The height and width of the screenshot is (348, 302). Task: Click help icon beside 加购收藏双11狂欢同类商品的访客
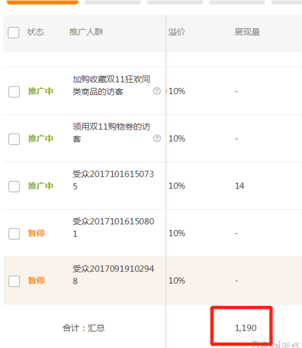click(157, 91)
